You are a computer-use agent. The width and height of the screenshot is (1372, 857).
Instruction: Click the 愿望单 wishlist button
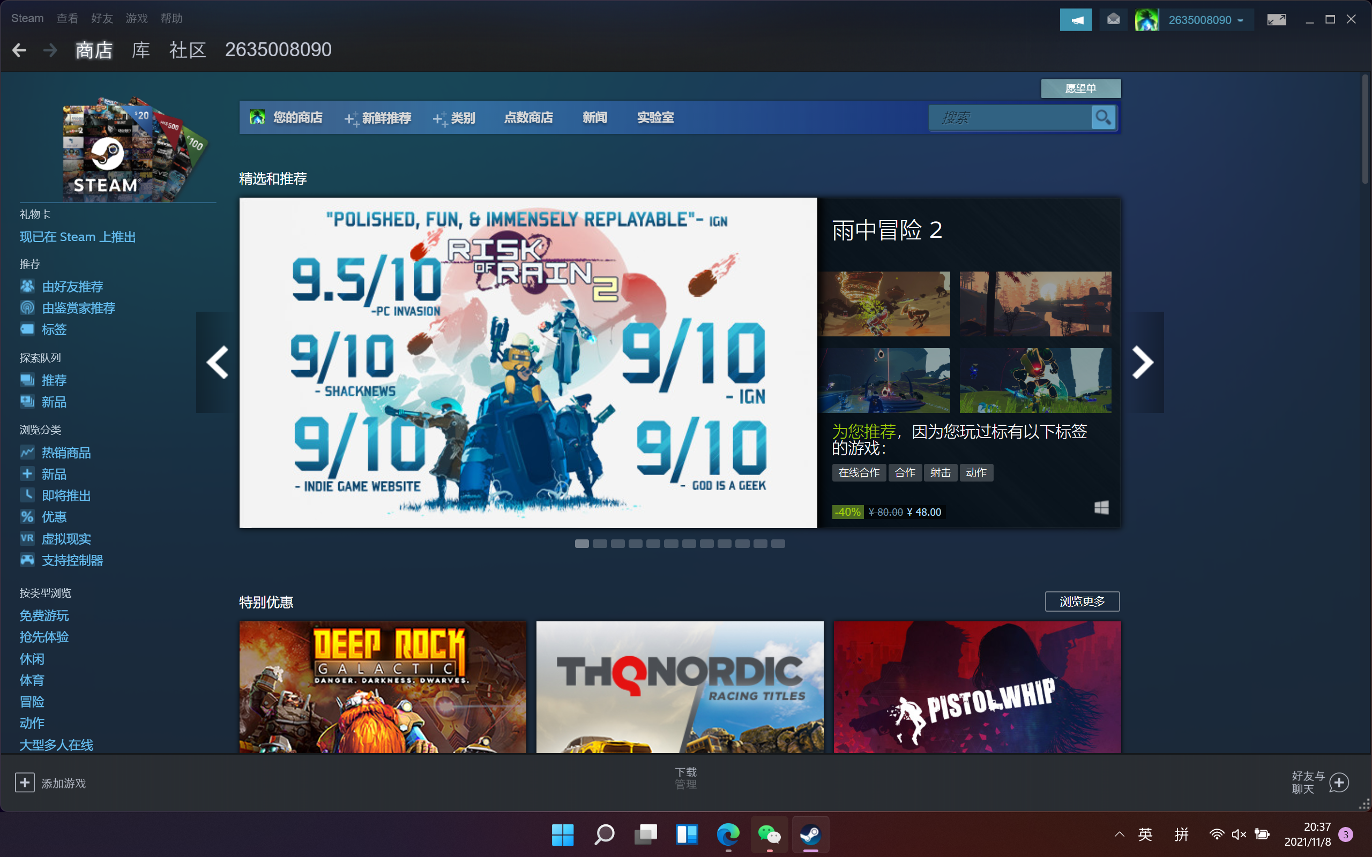(1080, 88)
